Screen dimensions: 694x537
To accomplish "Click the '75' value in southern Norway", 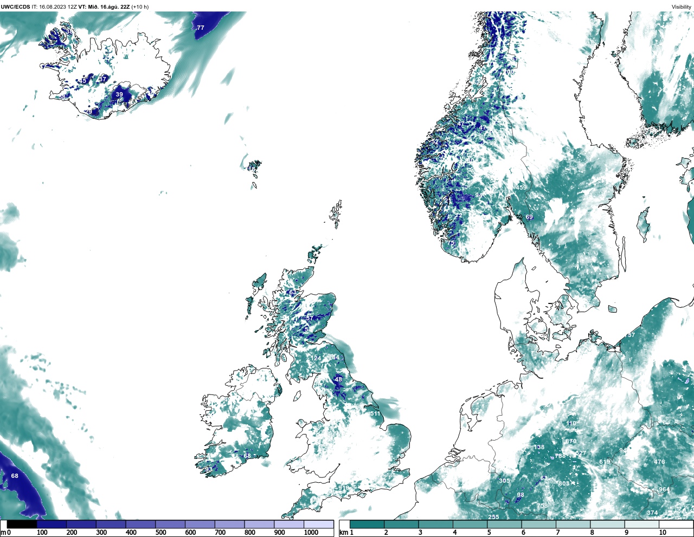I will tap(451, 243).
